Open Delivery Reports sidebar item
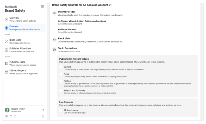Viewport: 206px width, 124px height. 24,72
